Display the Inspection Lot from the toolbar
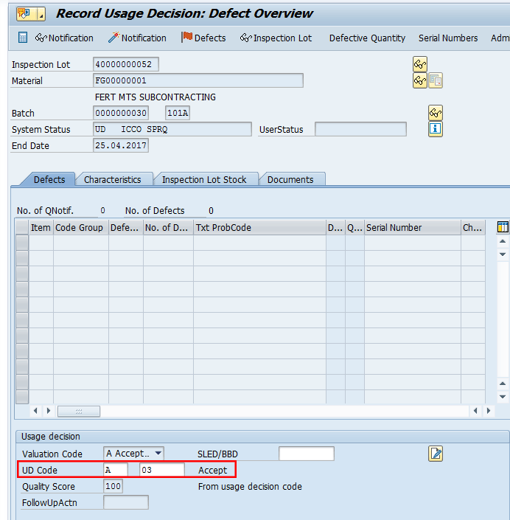510x520 pixels. [x=276, y=38]
